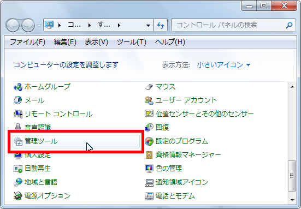Open the 回復 recovery icon
301x209 pixels.
click(149, 128)
